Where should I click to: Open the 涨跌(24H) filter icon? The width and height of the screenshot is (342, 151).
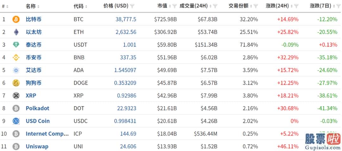point(296,6)
